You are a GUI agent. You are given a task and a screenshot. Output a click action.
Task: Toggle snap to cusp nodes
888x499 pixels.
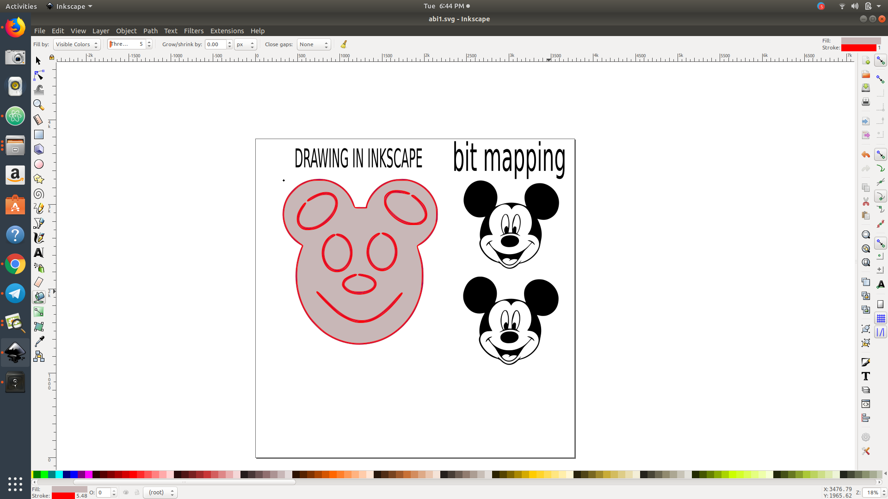click(881, 196)
